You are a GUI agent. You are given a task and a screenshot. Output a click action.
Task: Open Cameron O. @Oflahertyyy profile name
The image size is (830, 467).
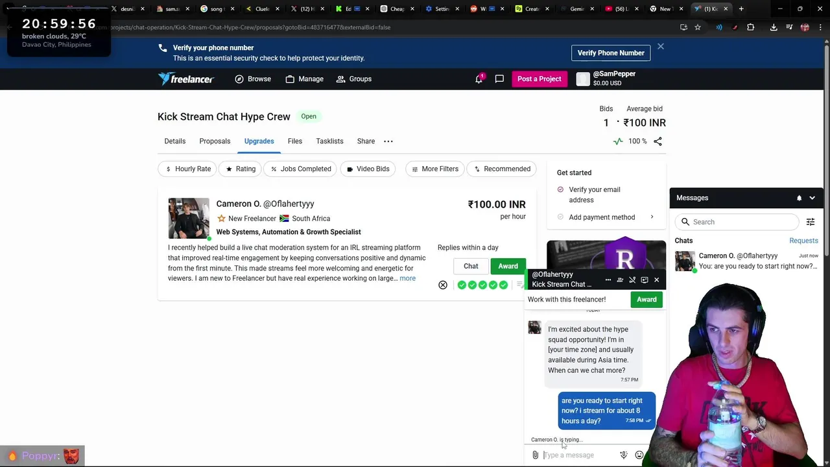pos(265,204)
